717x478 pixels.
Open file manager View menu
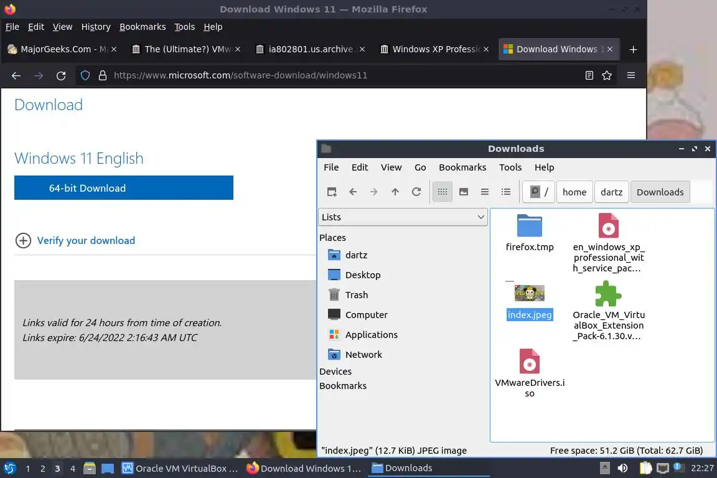click(x=391, y=167)
